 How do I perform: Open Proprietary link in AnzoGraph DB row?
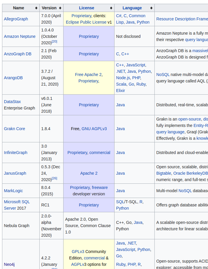(89, 54)
